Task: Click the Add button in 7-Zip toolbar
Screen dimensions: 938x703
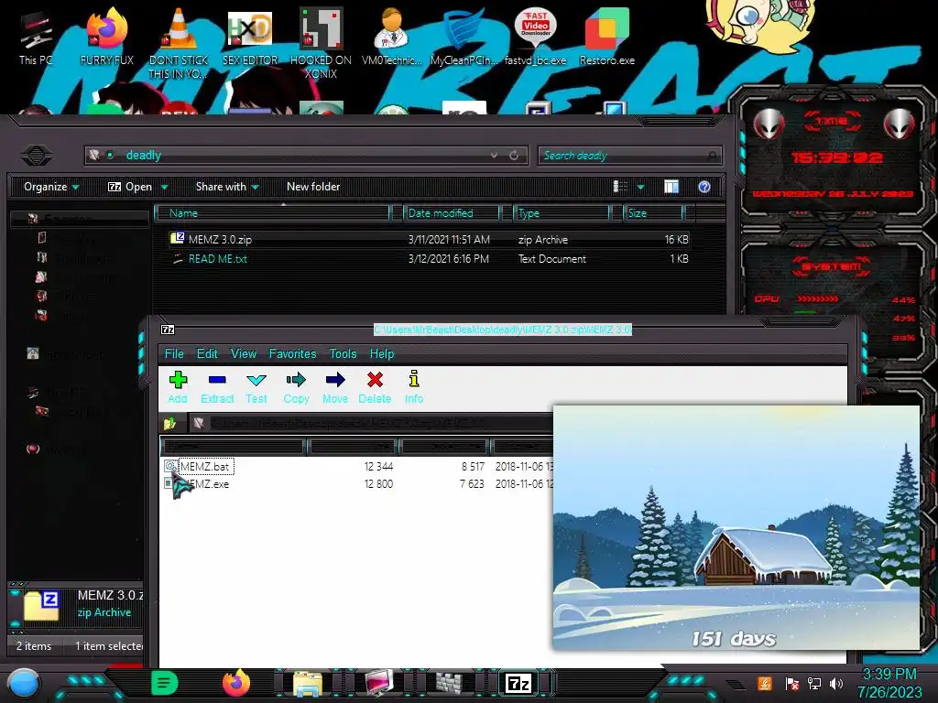Action: tap(178, 387)
